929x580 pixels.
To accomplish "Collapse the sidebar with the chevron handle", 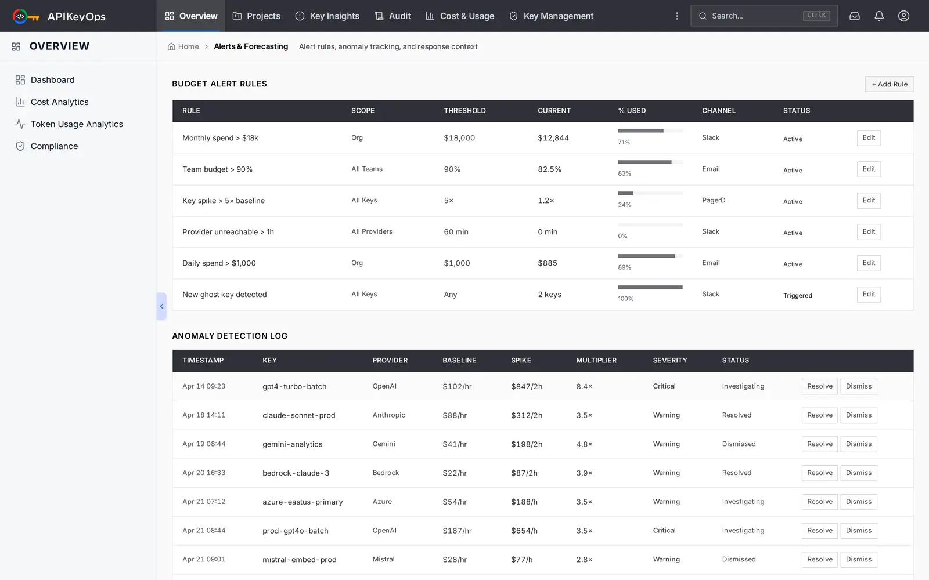I will (161, 306).
